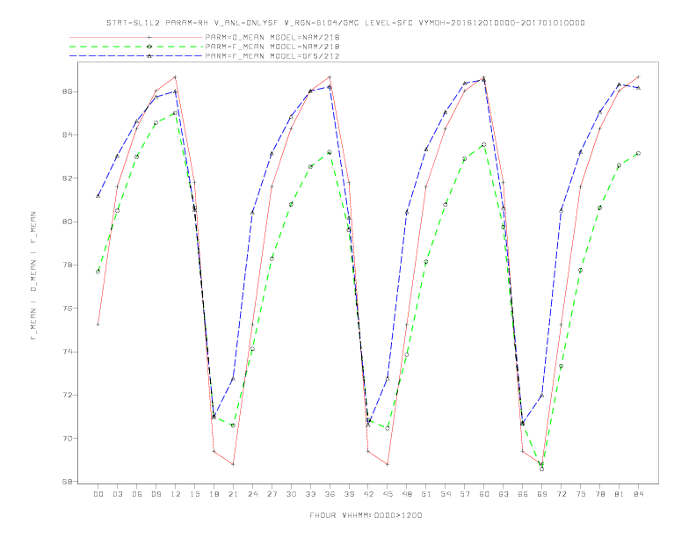Click the x-axis tick label 54
696x538 pixels.
click(446, 494)
